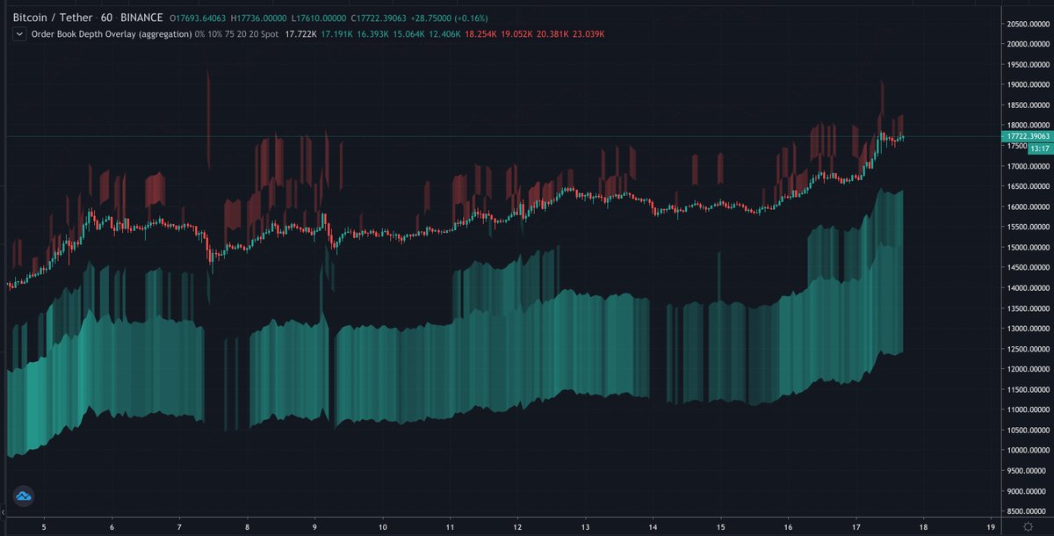Expand the Order Book Depth Overlay dropdown arrow
The image size is (1054, 536).
pos(18,34)
